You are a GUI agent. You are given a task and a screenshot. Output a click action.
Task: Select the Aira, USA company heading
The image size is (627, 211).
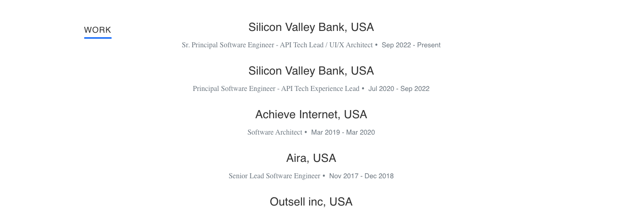tap(311, 158)
